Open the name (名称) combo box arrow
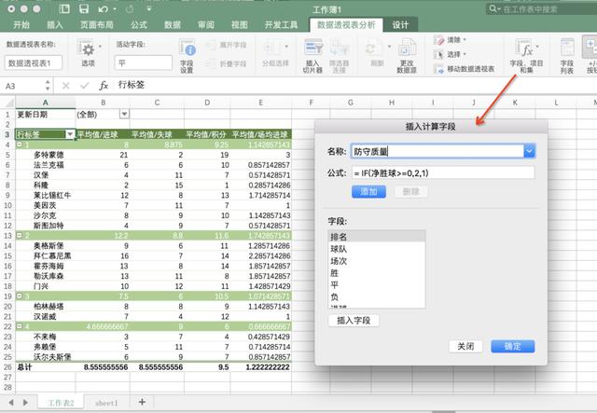This screenshot has height=413, width=597. (529, 152)
